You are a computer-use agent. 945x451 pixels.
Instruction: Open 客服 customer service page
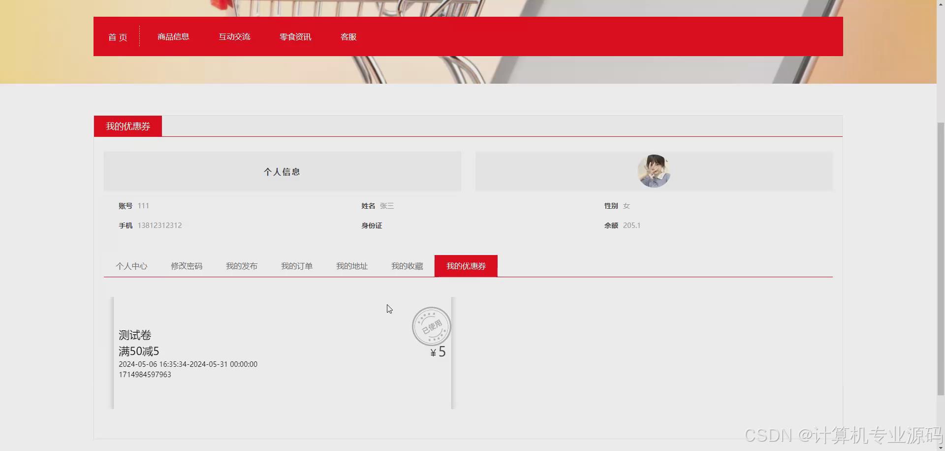pyautogui.click(x=348, y=36)
